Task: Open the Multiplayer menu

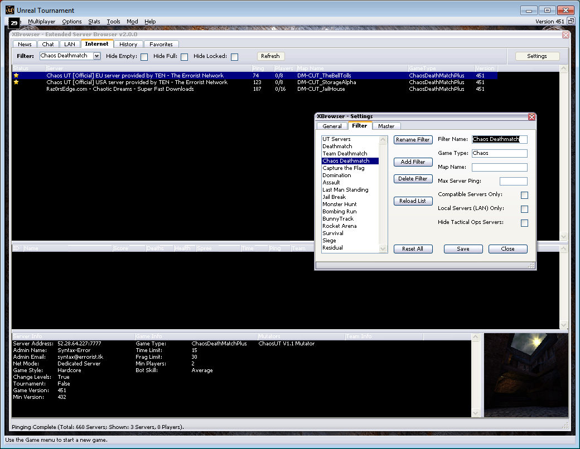Action: (41, 21)
